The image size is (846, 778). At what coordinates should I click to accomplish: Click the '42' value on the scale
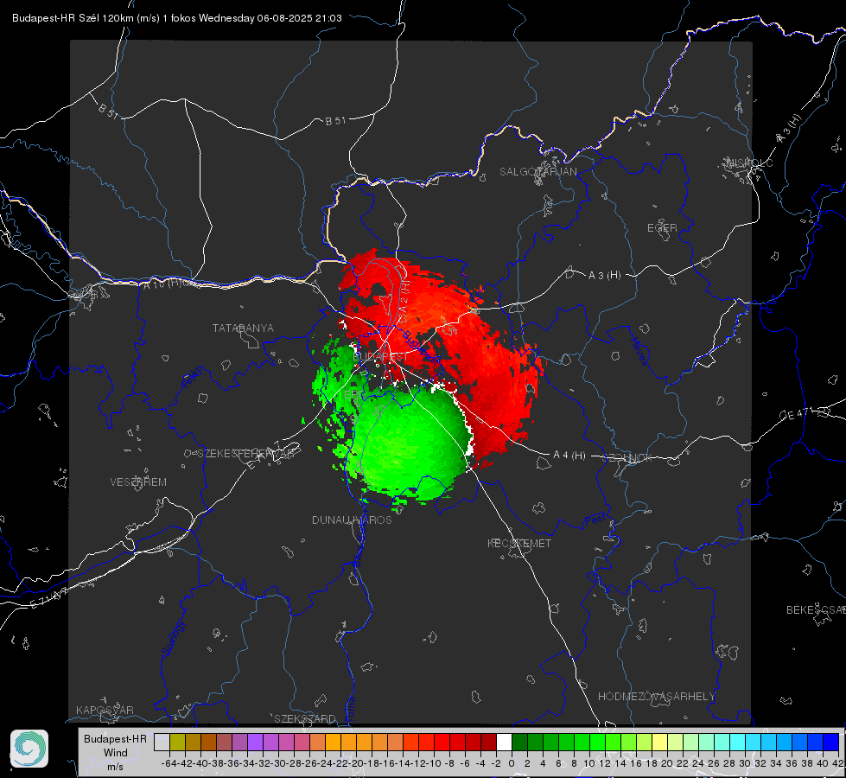point(838,763)
